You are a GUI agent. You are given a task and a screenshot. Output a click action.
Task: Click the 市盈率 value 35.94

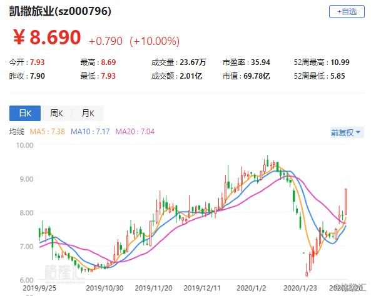(x=260, y=62)
